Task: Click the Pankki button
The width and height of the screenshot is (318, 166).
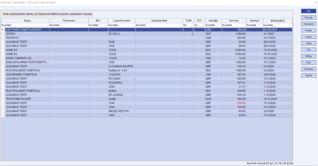Action: (x=309, y=75)
